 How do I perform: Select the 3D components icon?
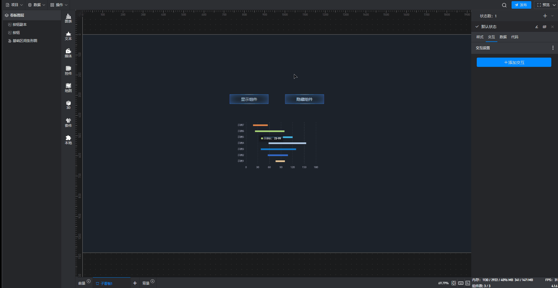(68, 105)
